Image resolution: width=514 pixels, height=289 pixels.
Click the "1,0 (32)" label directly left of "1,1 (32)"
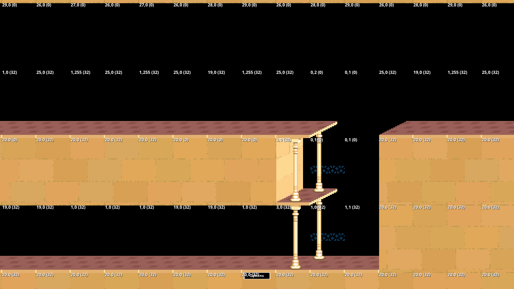[x=318, y=207]
